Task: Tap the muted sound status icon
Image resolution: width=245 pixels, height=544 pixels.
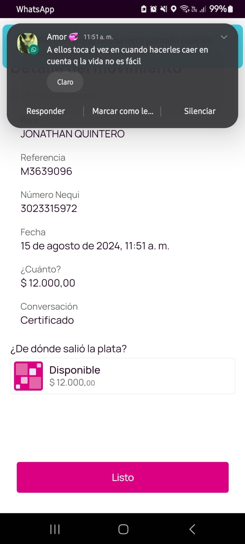Action: coord(164,9)
